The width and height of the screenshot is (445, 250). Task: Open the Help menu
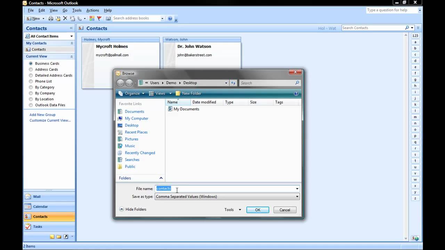(x=108, y=10)
